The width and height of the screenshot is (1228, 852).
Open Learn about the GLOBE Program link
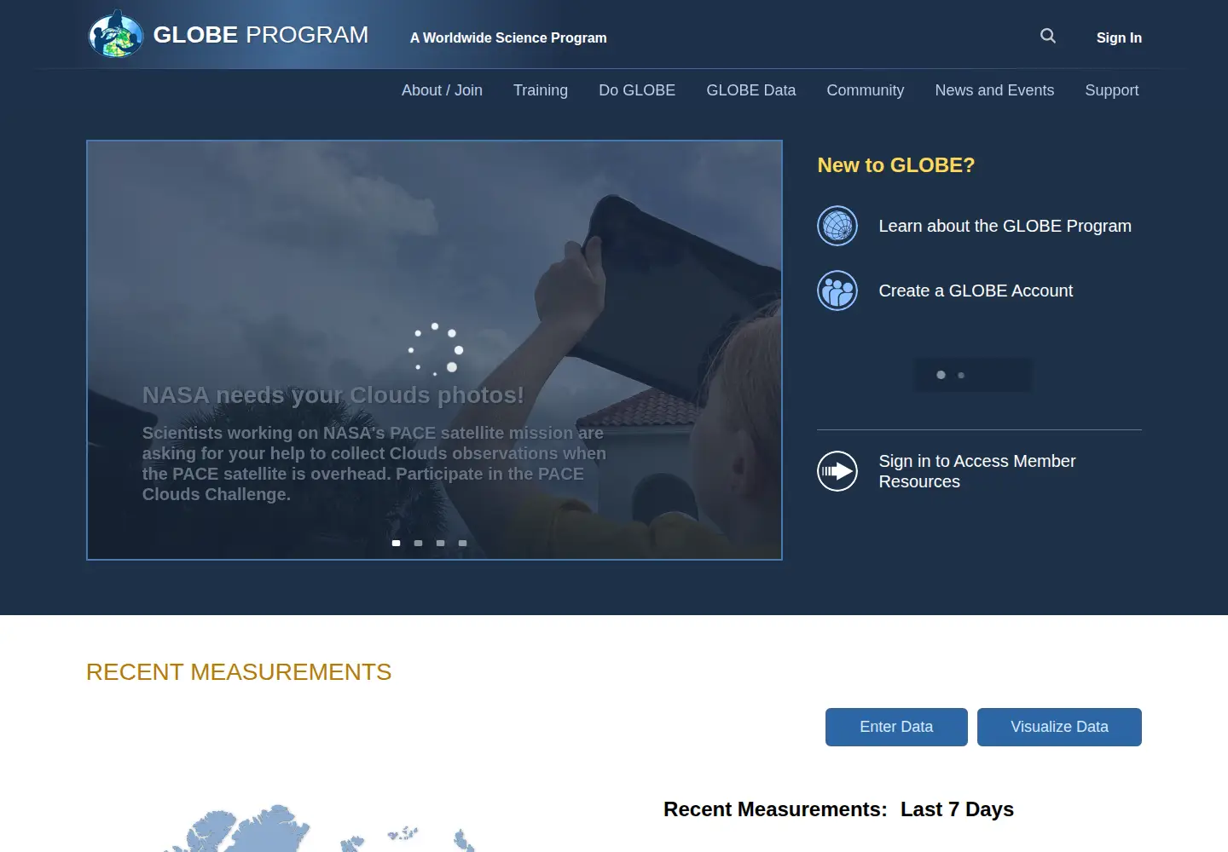(1005, 226)
